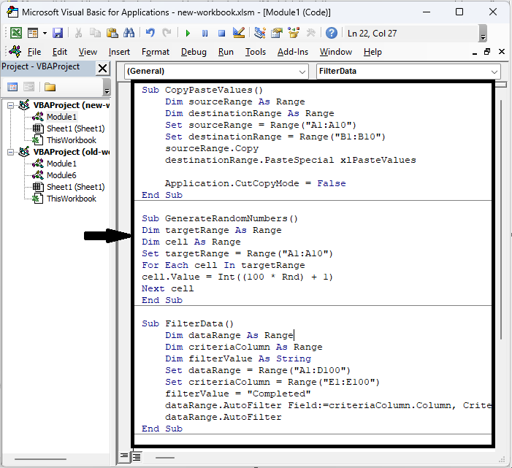Open the Debug menu
Viewport: 512px width, 468px height.
pos(194,52)
